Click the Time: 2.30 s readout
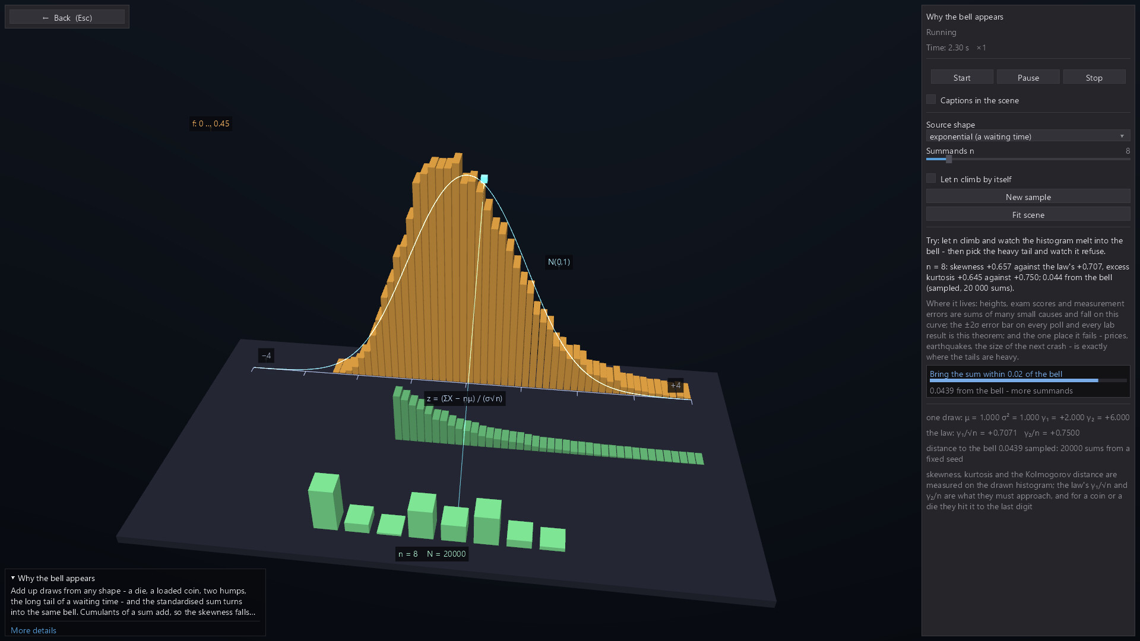1140x641 pixels. point(947,47)
